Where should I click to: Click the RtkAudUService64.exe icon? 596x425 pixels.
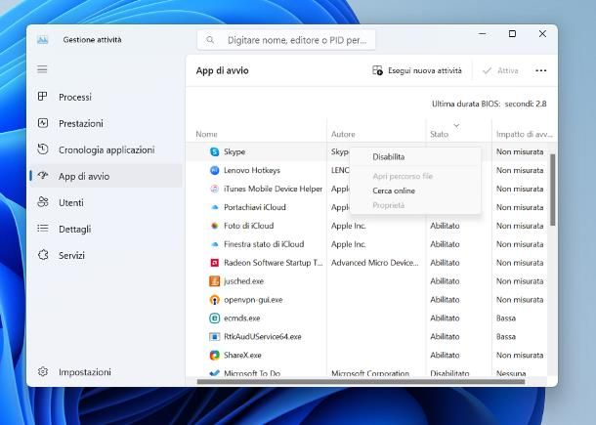tap(214, 336)
